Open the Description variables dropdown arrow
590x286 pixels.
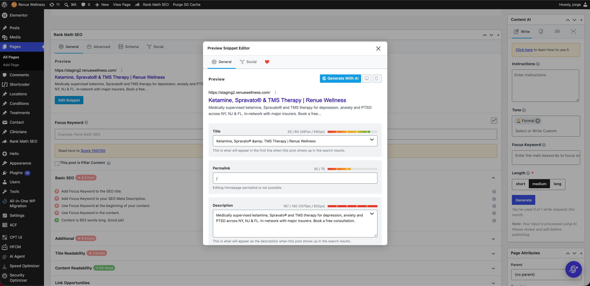[x=372, y=214]
